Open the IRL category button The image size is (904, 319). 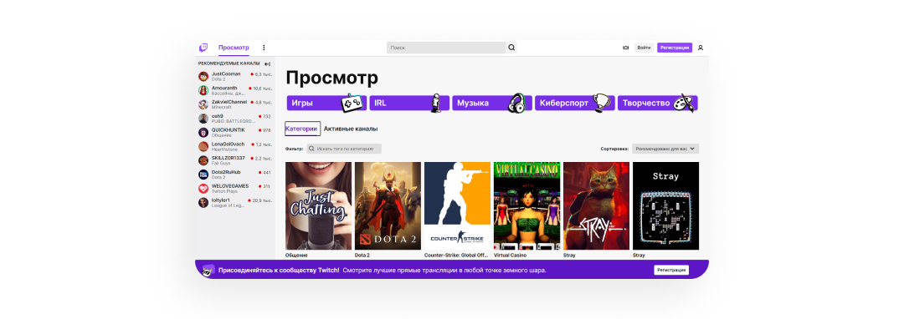pos(409,104)
